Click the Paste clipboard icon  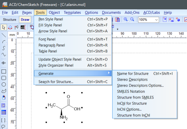click(117, 20)
